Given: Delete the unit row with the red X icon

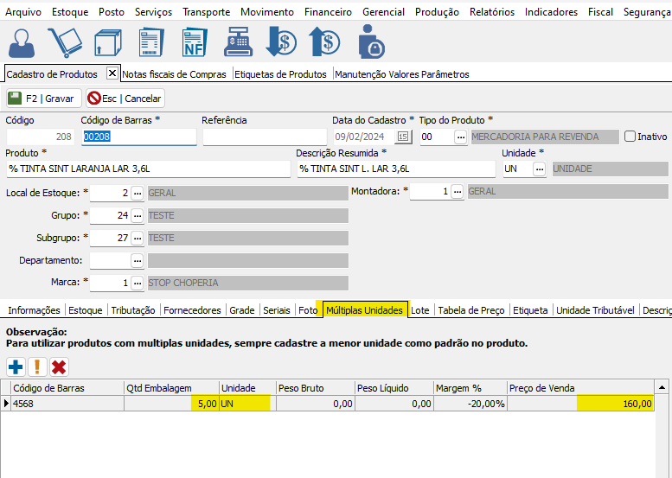Looking at the screenshot, I should pyautogui.click(x=59, y=366).
